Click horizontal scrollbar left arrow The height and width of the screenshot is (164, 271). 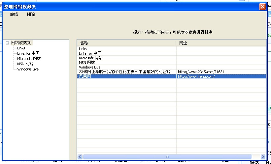tap(80, 156)
